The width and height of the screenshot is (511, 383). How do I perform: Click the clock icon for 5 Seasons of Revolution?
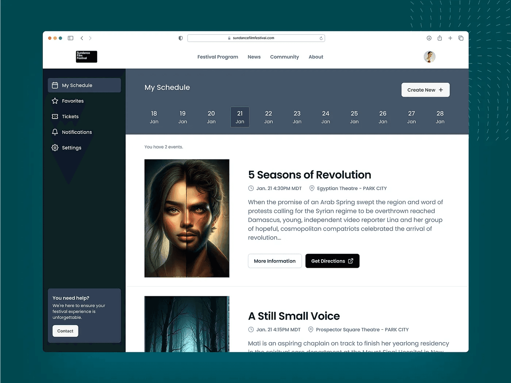coord(251,188)
